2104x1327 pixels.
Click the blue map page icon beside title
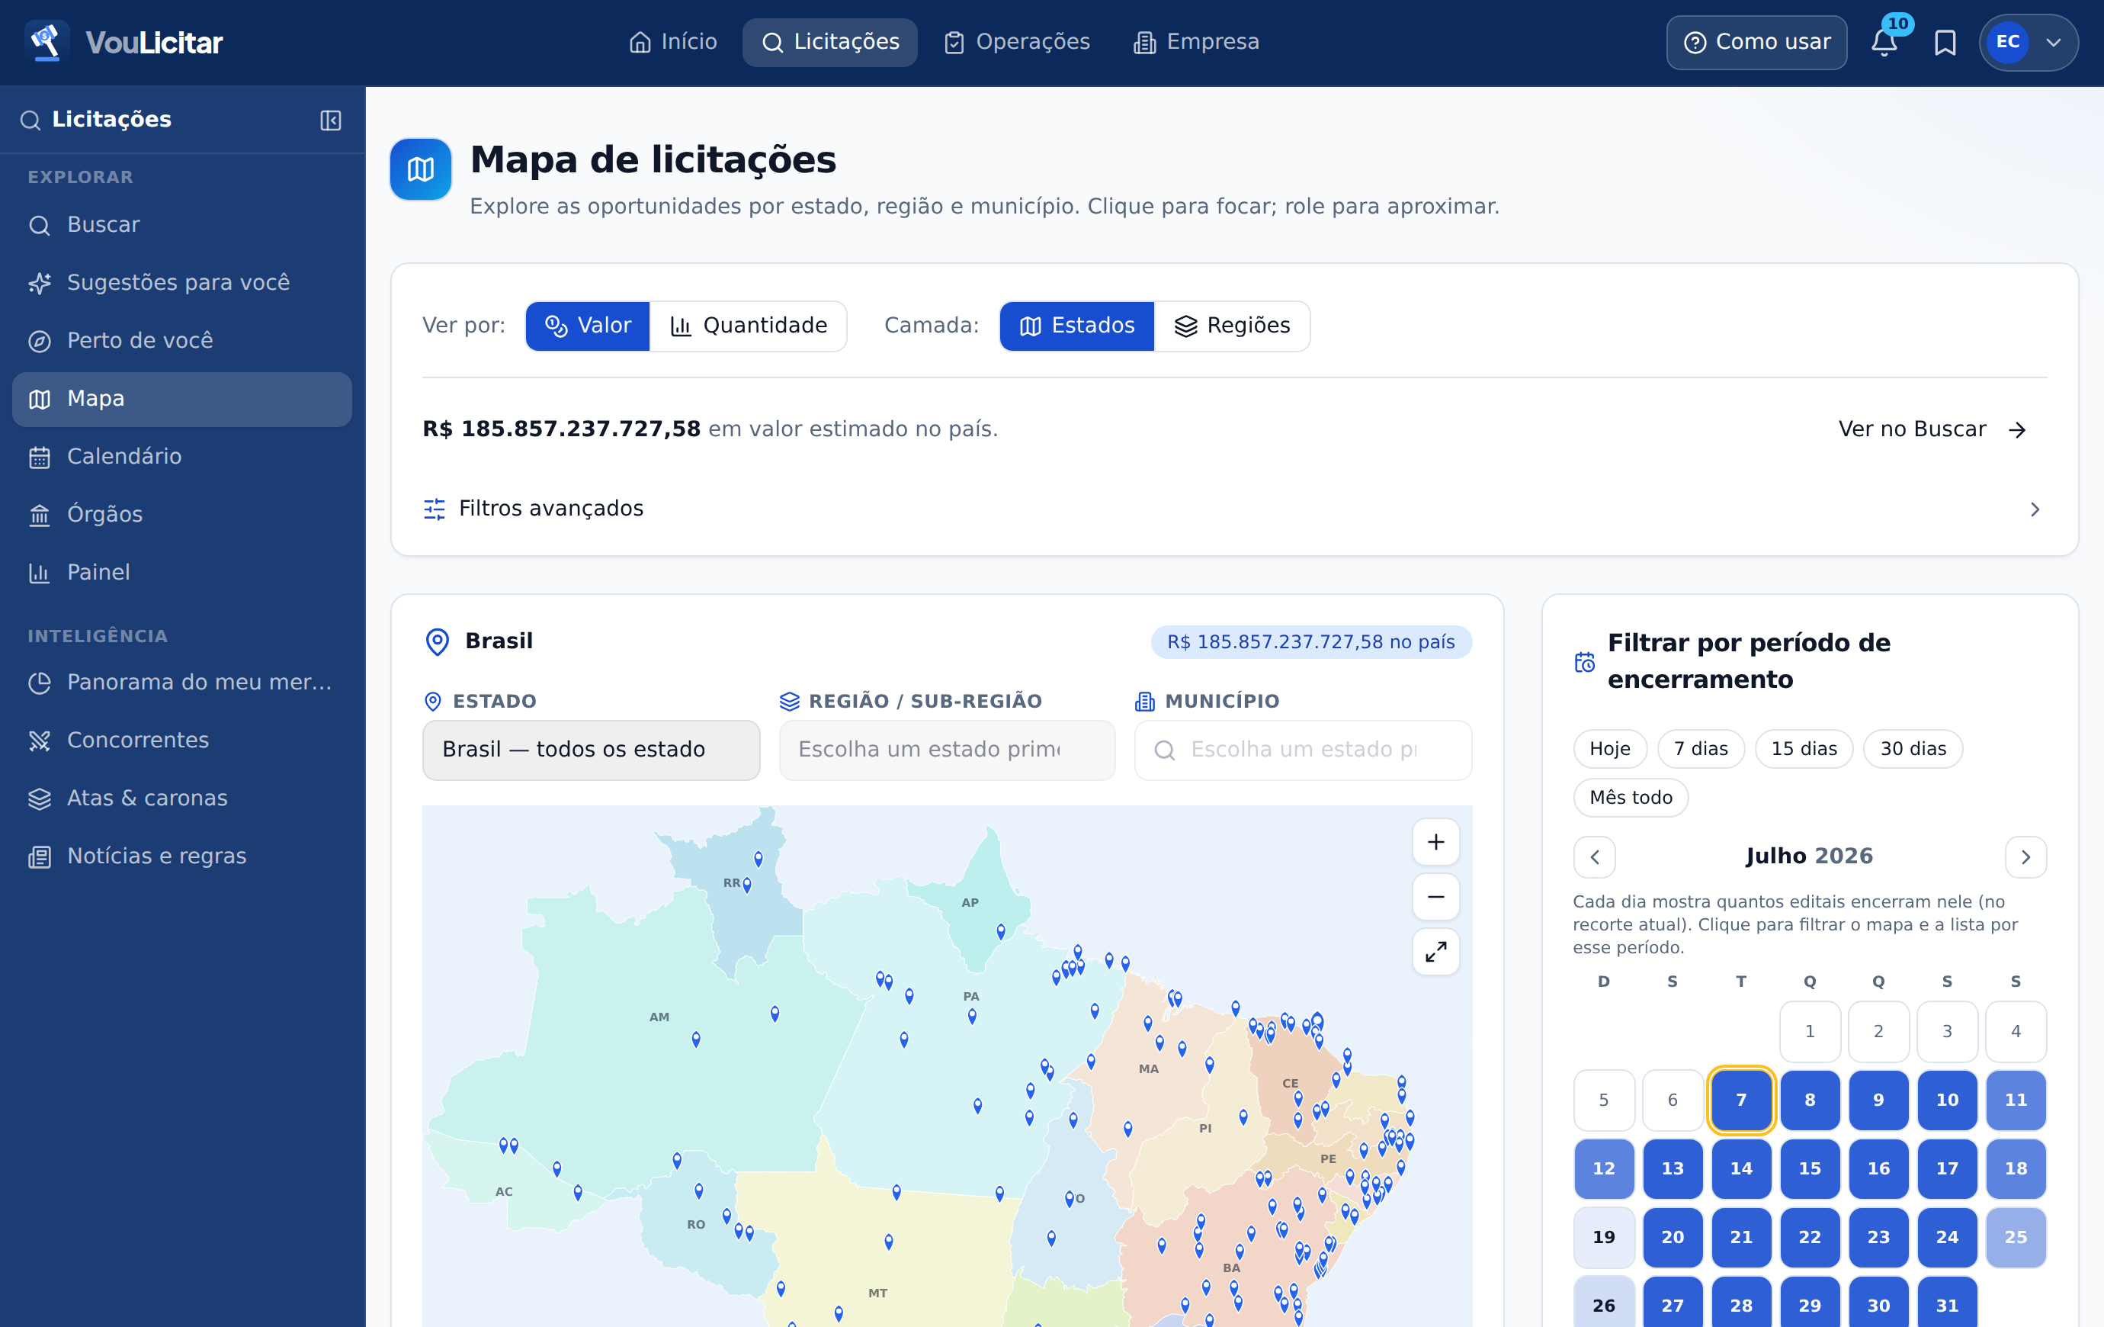[420, 169]
